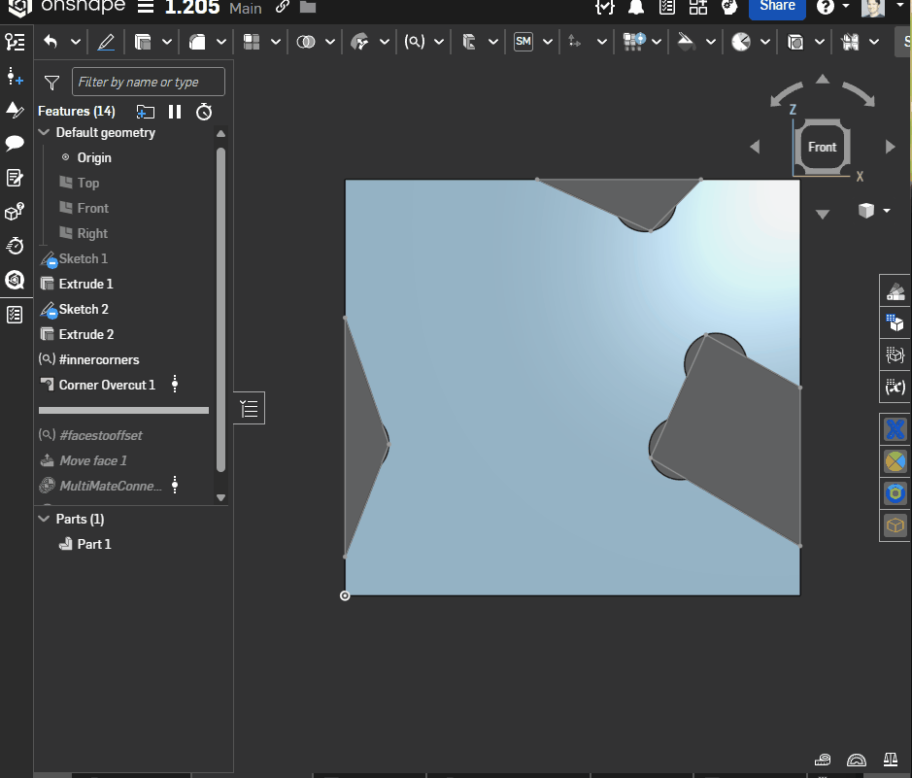Open the Appearances panel icon
912x778 pixels.
[894, 291]
